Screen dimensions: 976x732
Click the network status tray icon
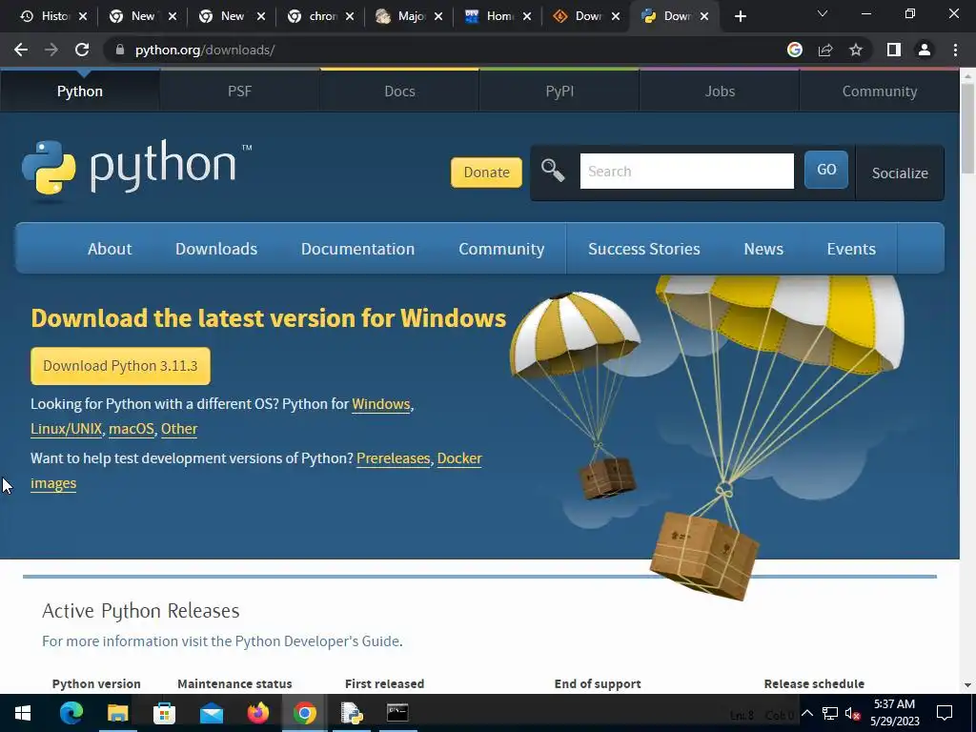point(830,713)
